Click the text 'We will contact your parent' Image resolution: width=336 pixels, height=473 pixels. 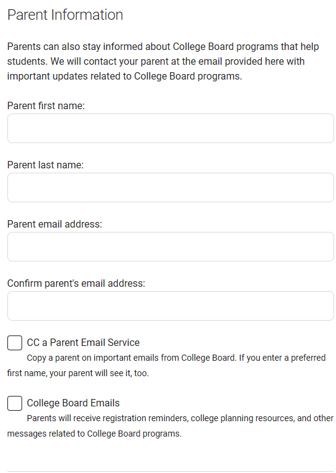pyautogui.click(x=110, y=61)
